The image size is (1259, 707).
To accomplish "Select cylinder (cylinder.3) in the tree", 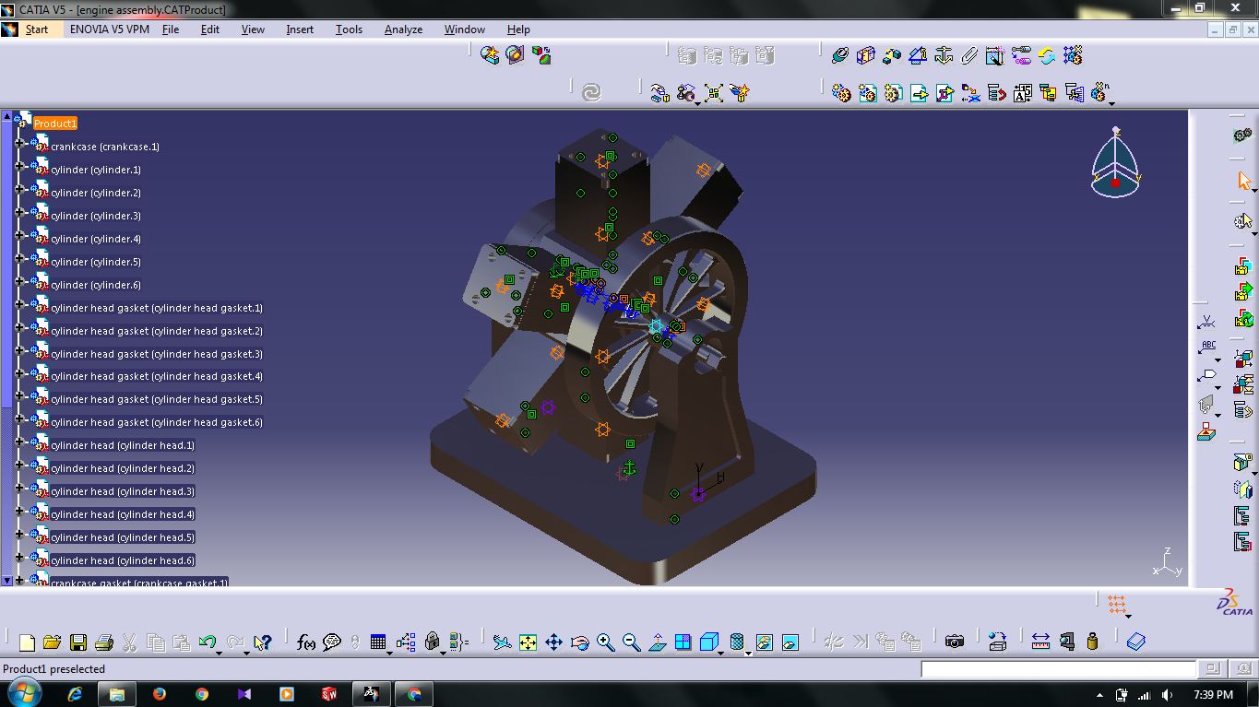I will click(96, 216).
